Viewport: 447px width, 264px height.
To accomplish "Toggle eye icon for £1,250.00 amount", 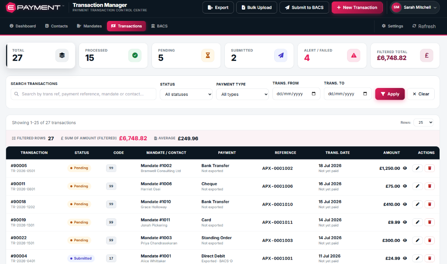I will (x=405, y=168).
